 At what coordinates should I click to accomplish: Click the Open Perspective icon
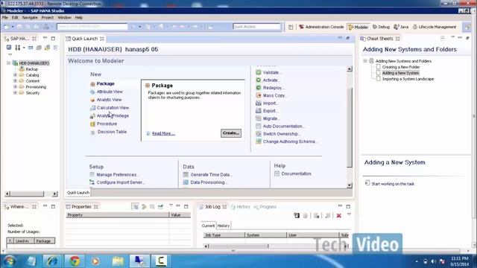(x=291, y=27)
